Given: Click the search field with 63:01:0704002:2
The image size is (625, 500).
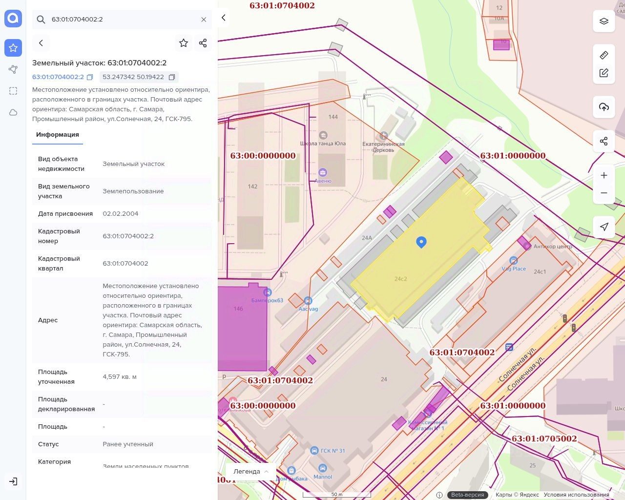Looking at the screenshot, I should 122,20.
